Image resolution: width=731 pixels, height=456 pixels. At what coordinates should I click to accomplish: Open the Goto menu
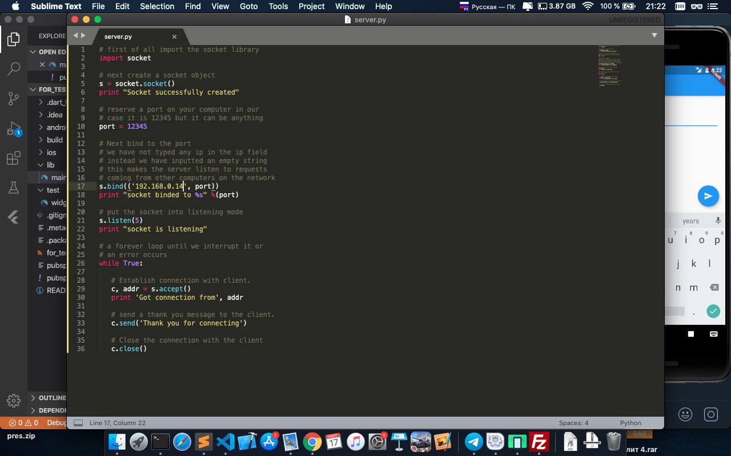(x=250, y=6)
